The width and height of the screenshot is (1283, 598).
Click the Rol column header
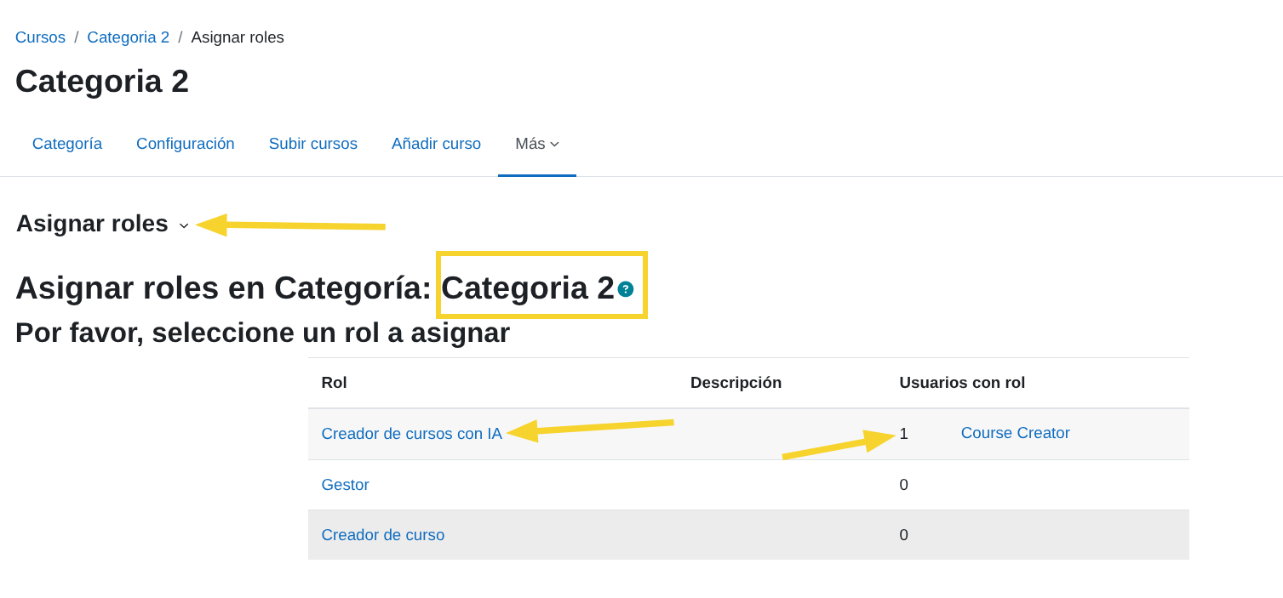(334, 382)
